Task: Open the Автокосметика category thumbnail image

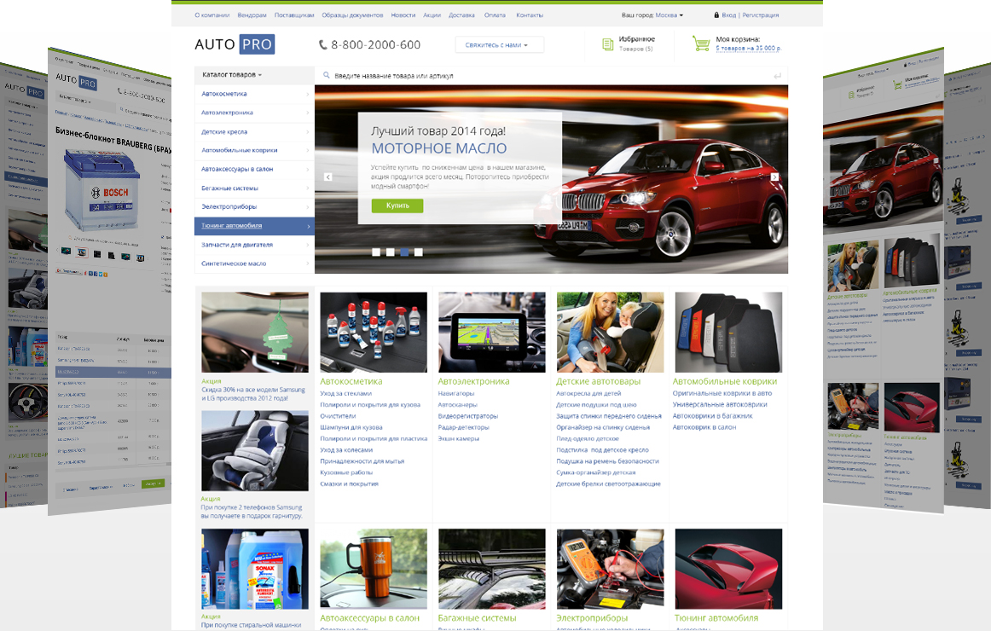Action: tap(374, 333)
